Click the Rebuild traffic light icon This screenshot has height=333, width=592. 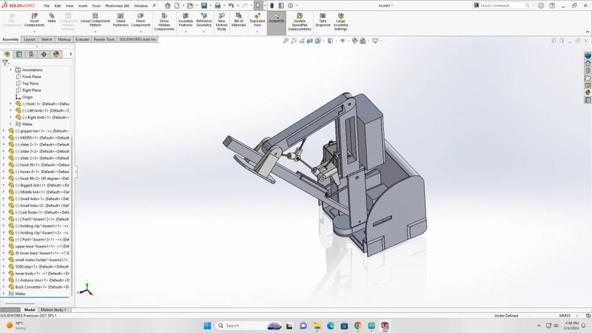tap(272, 5)
